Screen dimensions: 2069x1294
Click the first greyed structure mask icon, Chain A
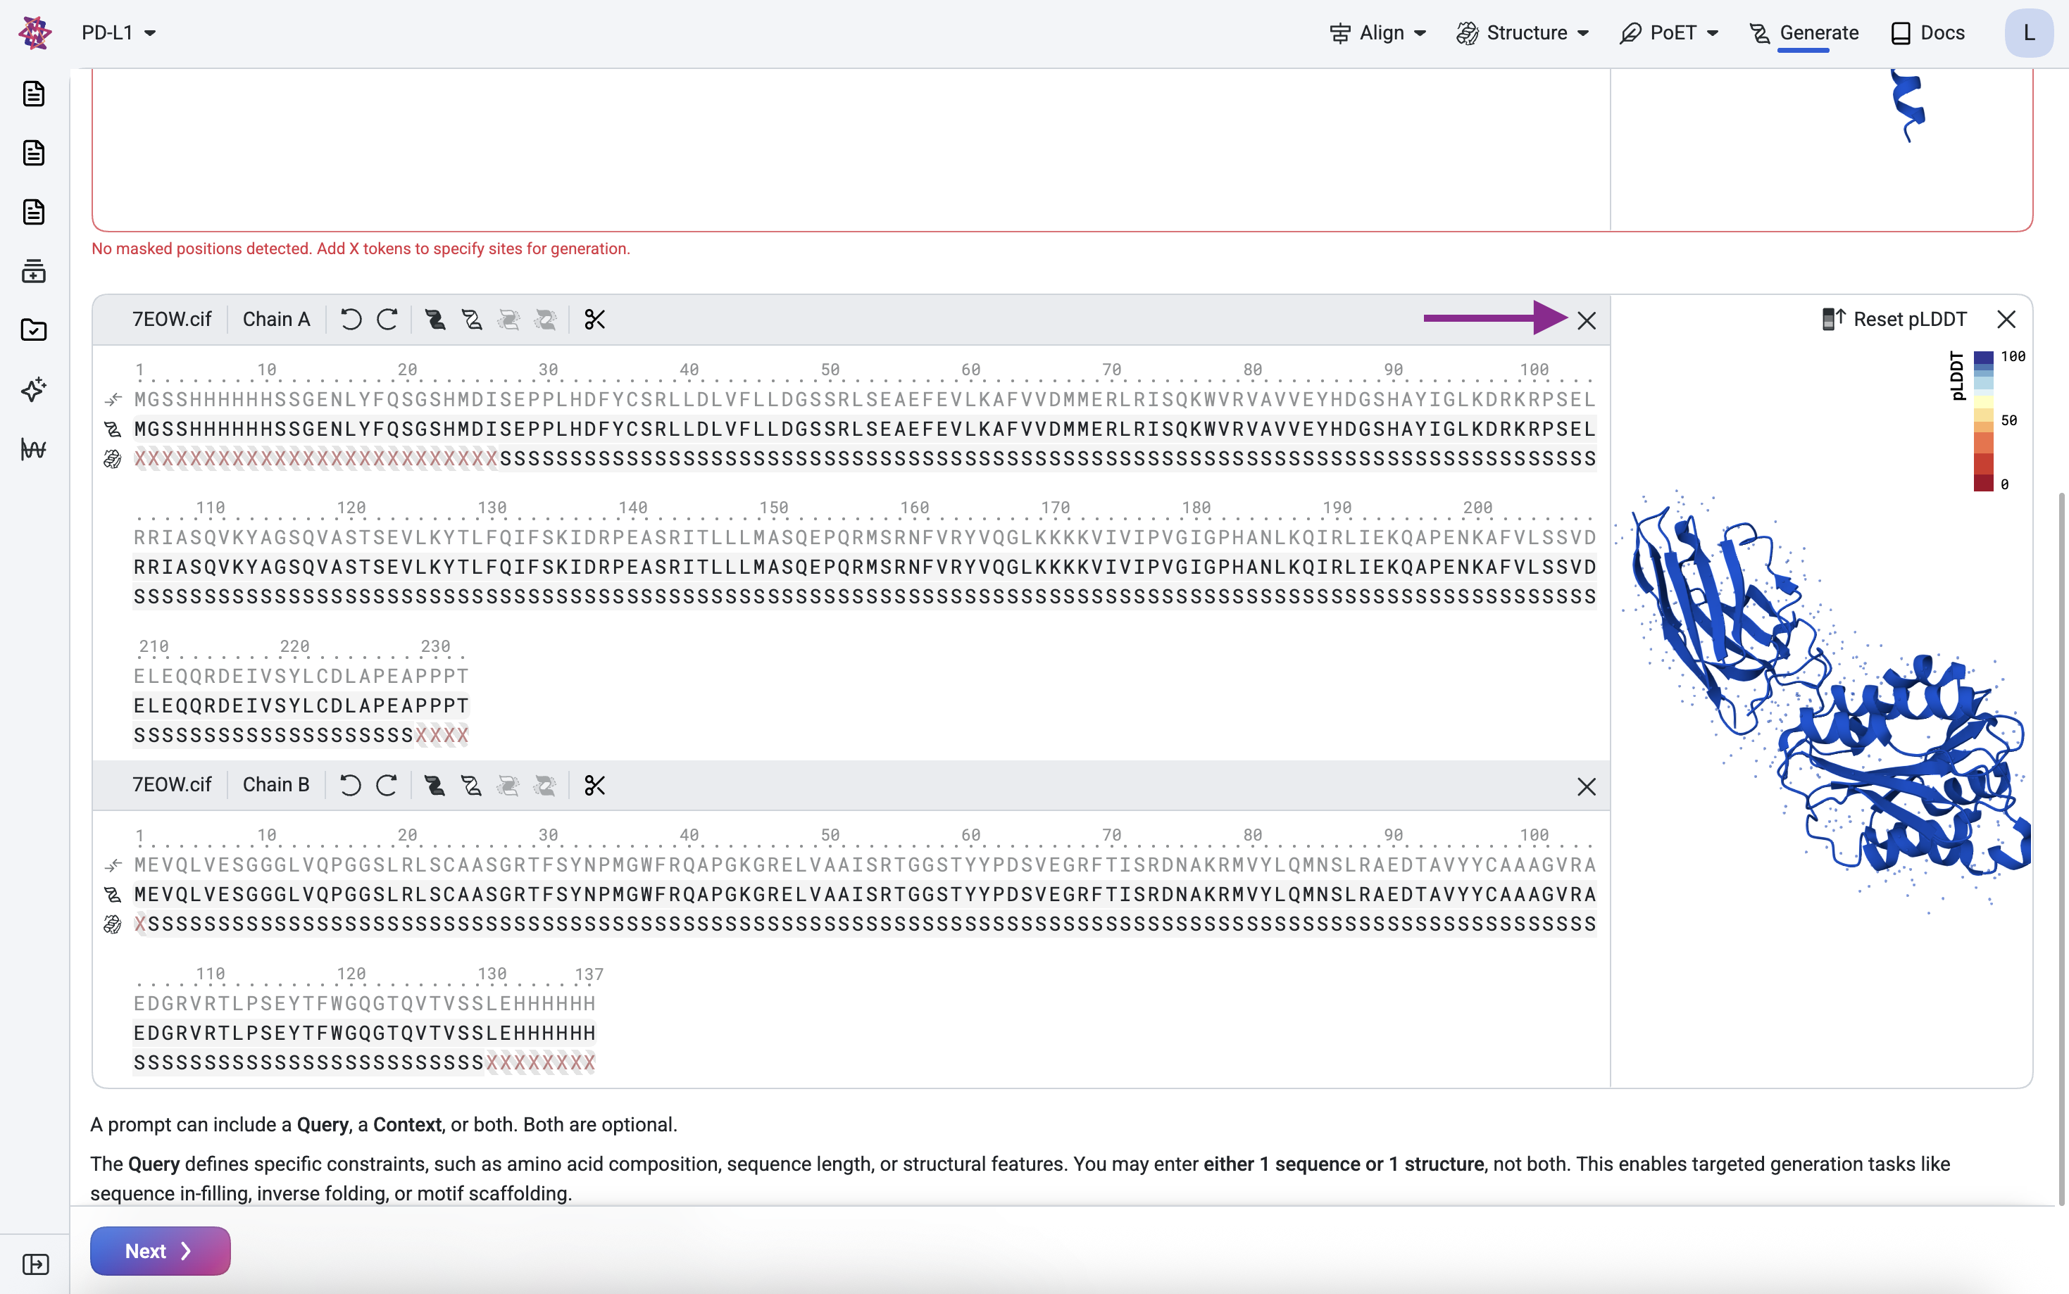pos(508,320)
